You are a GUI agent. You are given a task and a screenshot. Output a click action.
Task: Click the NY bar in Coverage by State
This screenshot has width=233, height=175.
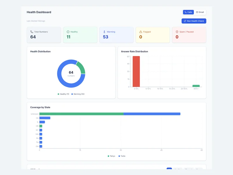(41, 130)
